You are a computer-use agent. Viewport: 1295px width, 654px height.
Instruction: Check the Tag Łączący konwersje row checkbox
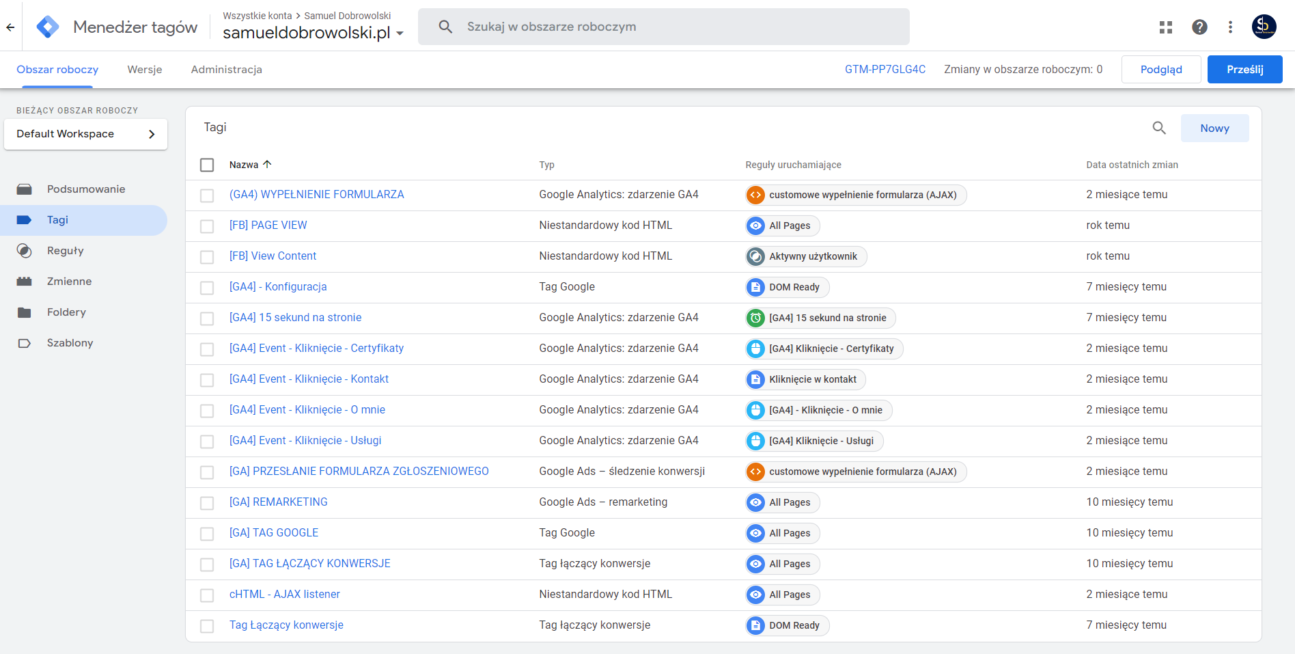coord(207,626)
